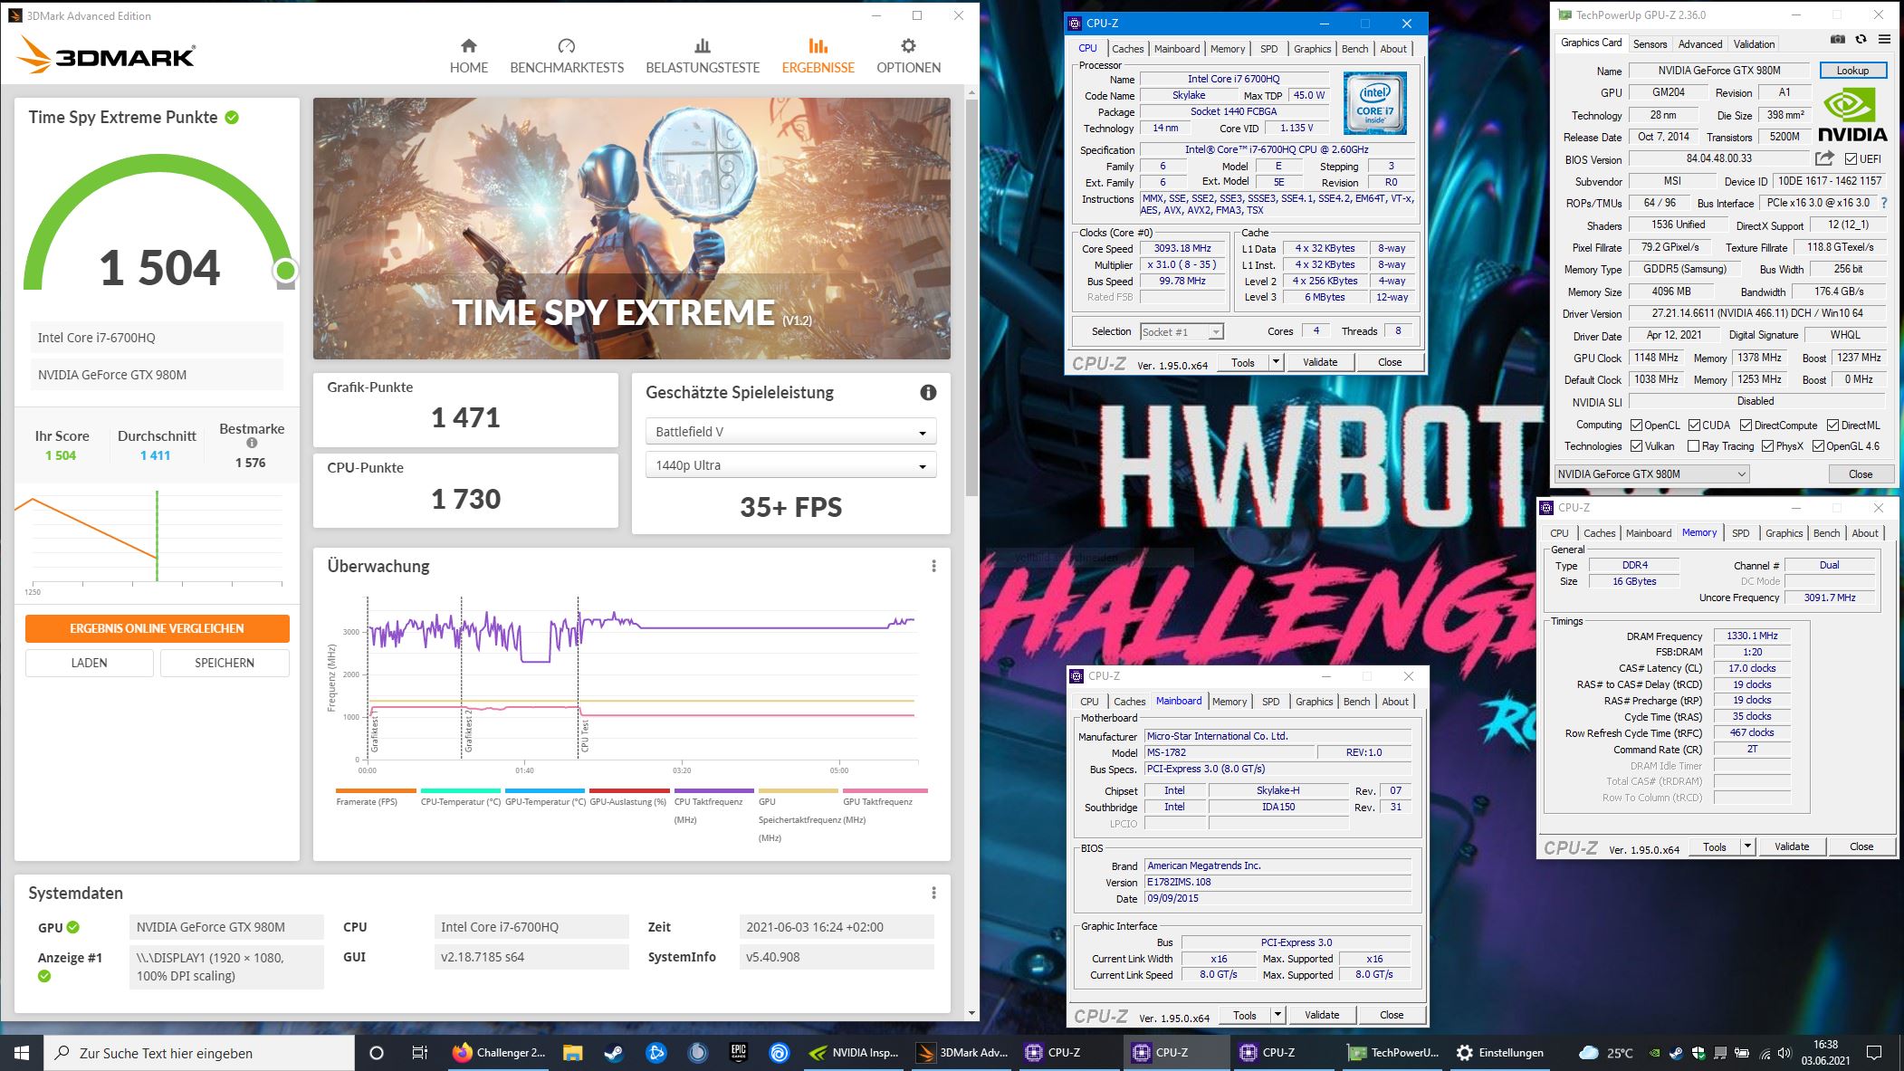Viewport: 1904px width, 1071px height.
Task: Switch to Validation tab in GPU-Z
Action: (1754, 43)
